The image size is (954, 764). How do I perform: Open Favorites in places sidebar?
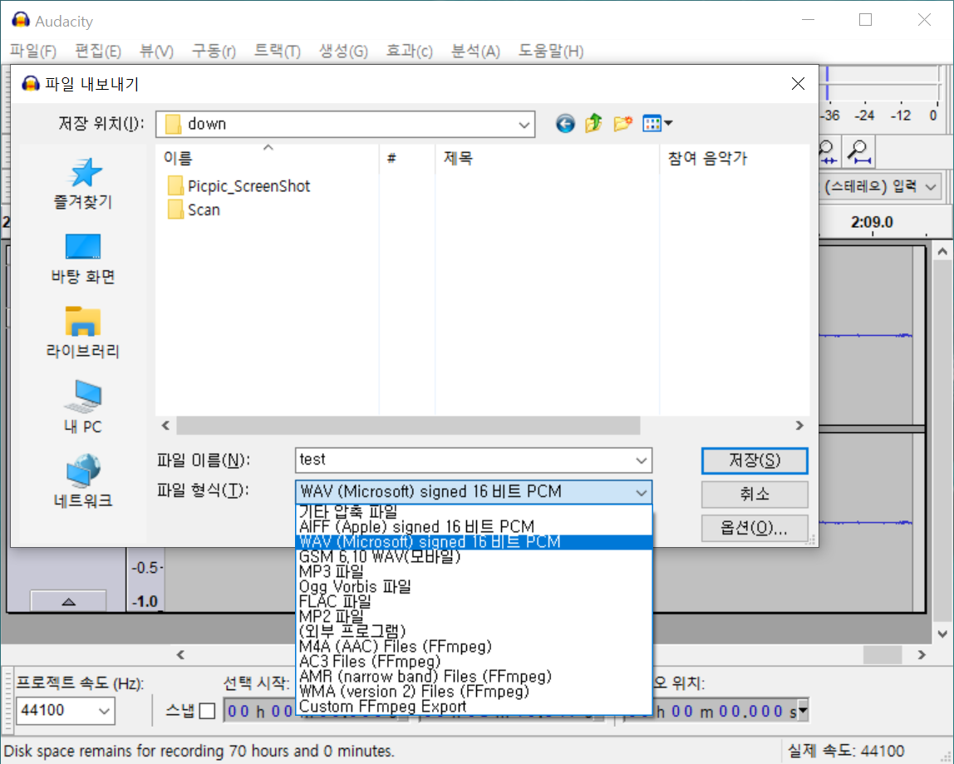pos(83,184)
